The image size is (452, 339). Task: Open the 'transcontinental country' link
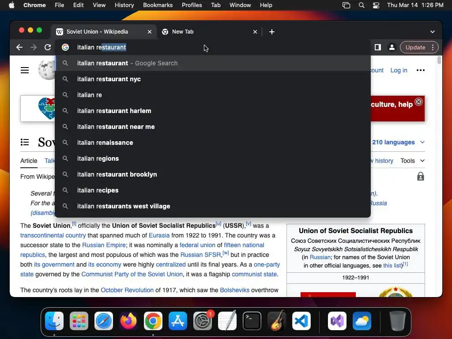(x=53, y=235)
